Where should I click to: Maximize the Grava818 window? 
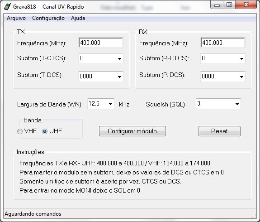pyautogui.click(x=229, y=5)
